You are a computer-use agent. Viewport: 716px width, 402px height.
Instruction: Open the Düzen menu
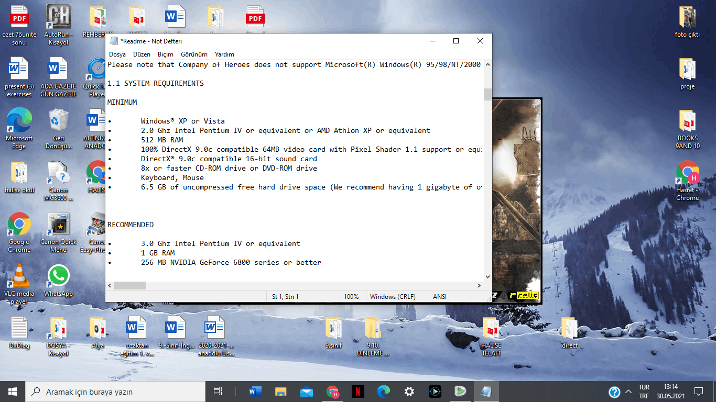tap(142, 54)
